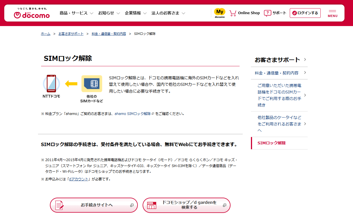This screenshot has height=220, width=353.
Task: Click the SIMロック解除とは description paragraph
Action: (x=174, y=84)
